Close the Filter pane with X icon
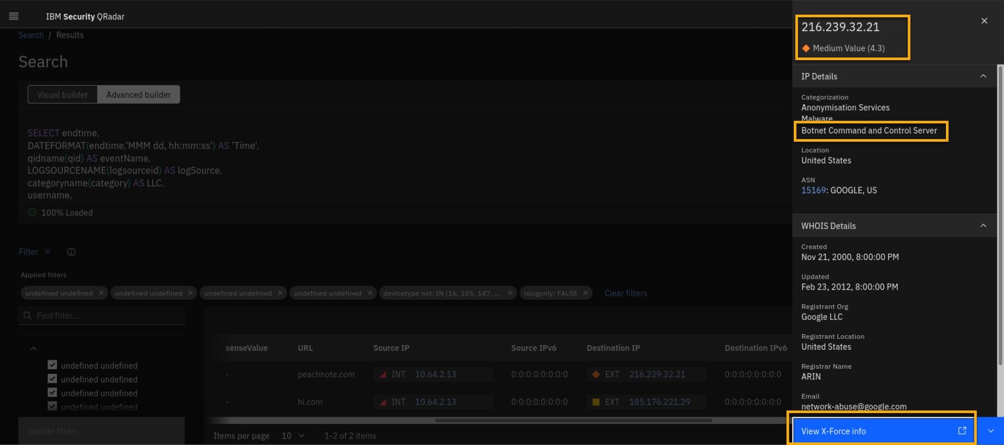 (x=48, y=252)
